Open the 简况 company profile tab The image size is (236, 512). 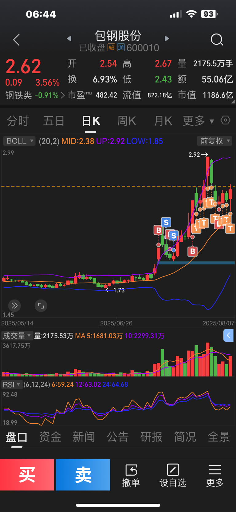[x=185, y=437]
